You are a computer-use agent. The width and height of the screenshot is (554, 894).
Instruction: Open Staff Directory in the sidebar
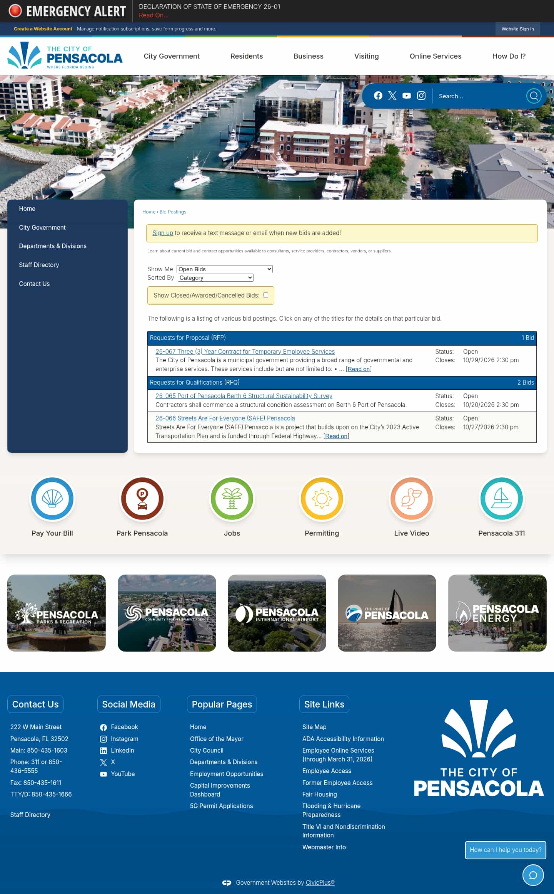[x=39, y=265]
